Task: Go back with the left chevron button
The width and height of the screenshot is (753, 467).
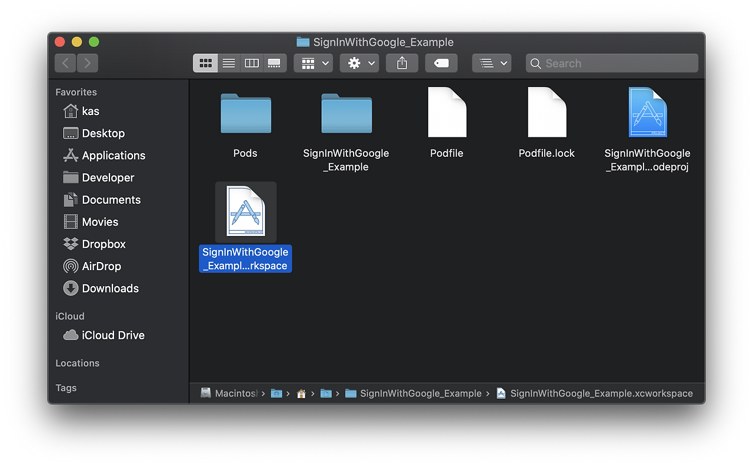Action: pos(65,63)
